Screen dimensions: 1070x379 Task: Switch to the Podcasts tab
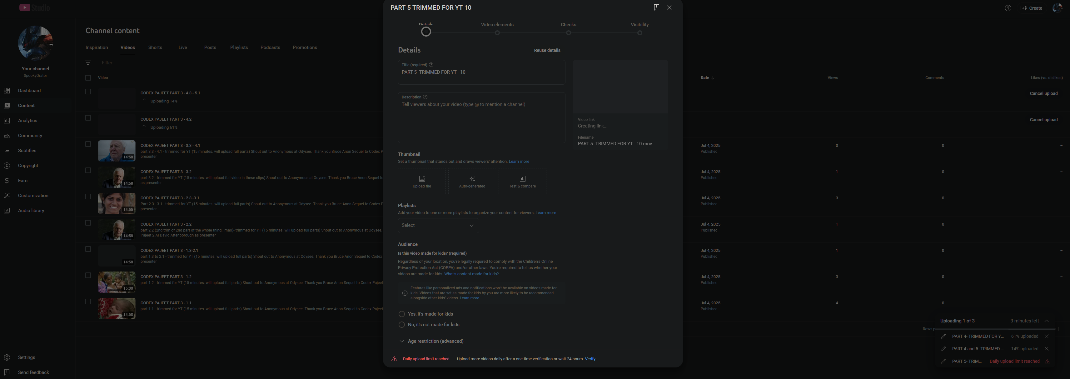270,47
